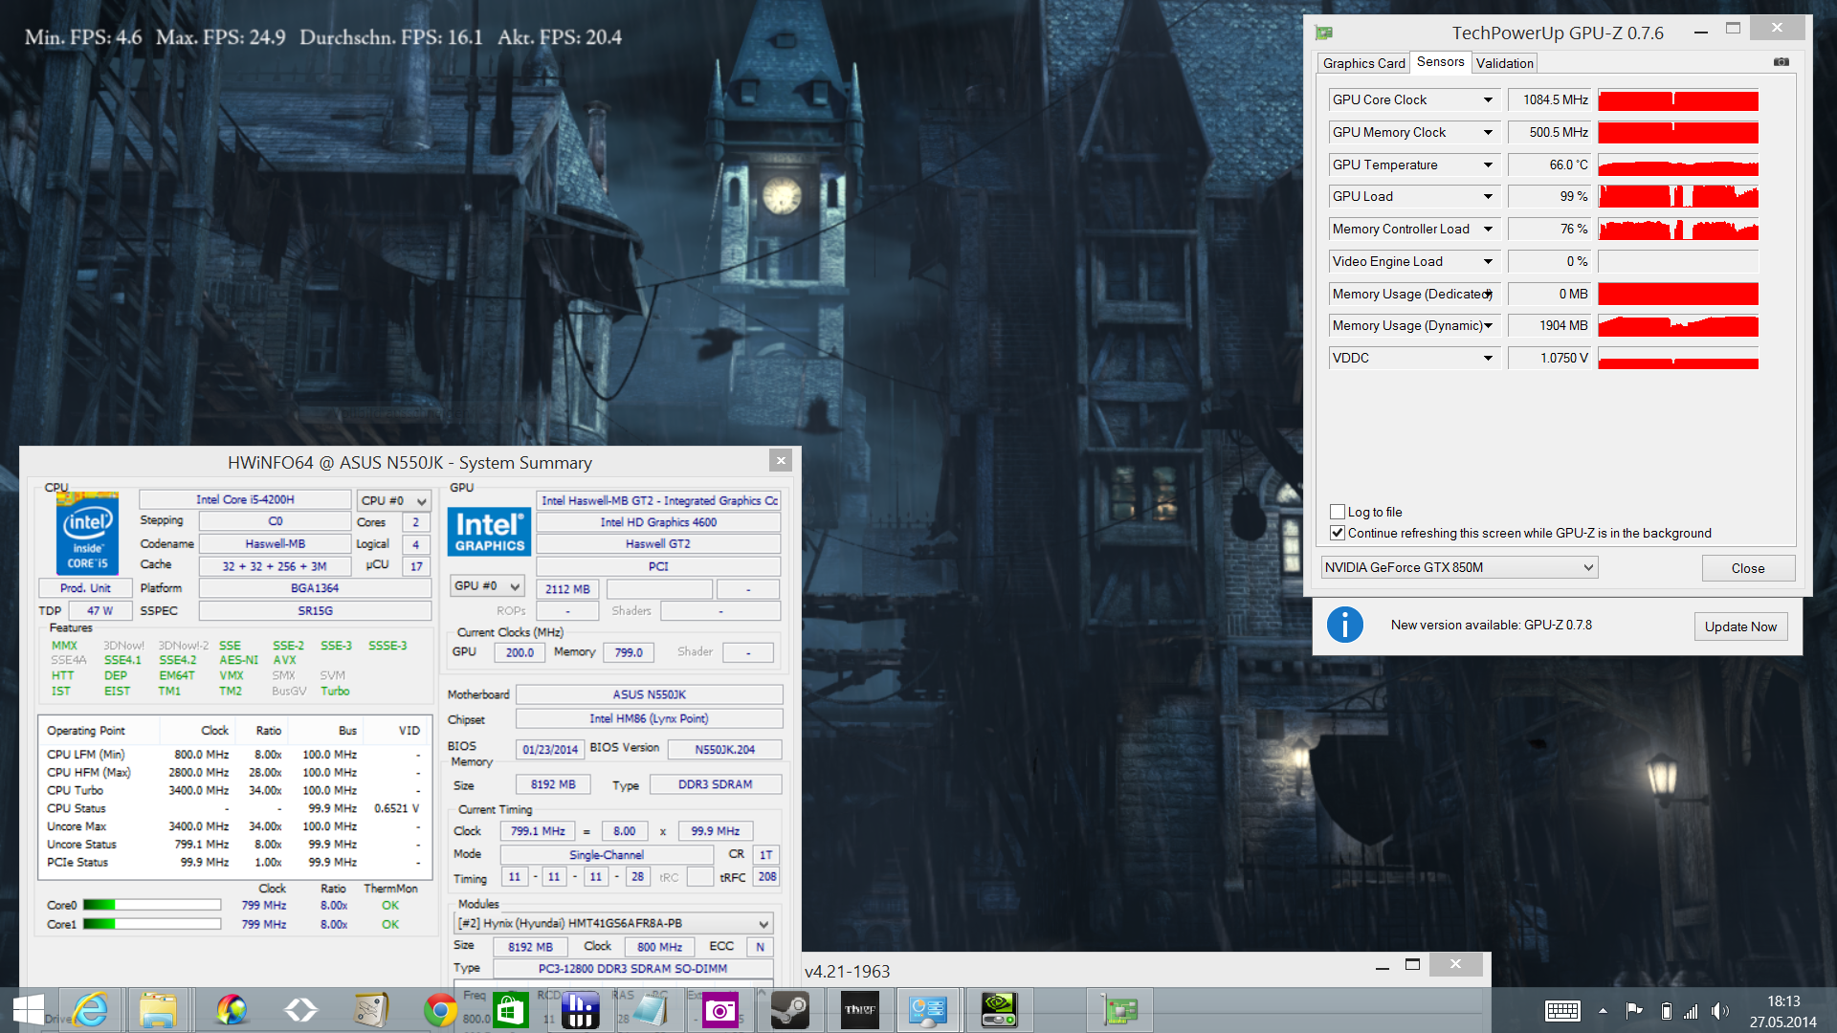Click the Intel HD Graphics 4600 field
The height and width of the screenshot is (1033, 1837).
tap(658, 522)
